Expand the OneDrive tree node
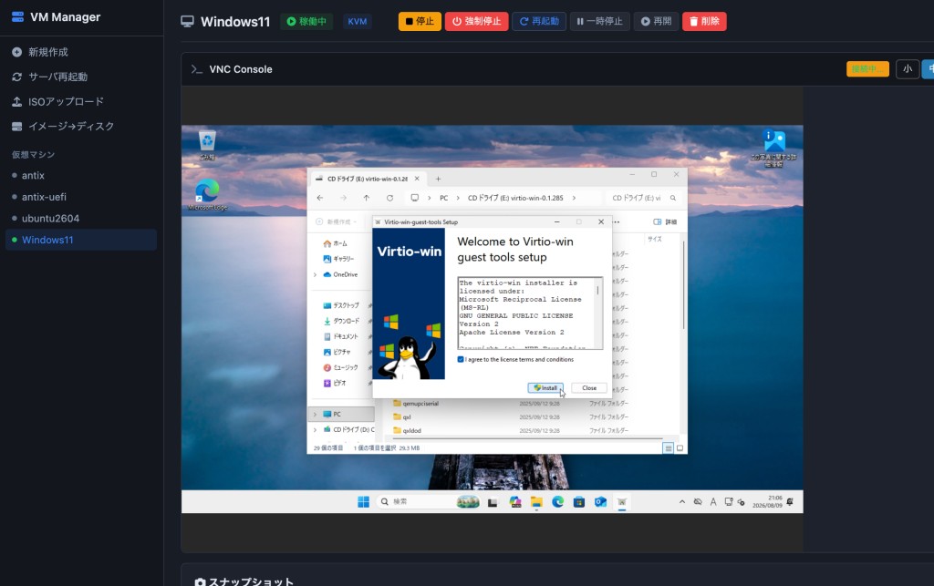This screenshot has width=934, height=586. [315, 275]
